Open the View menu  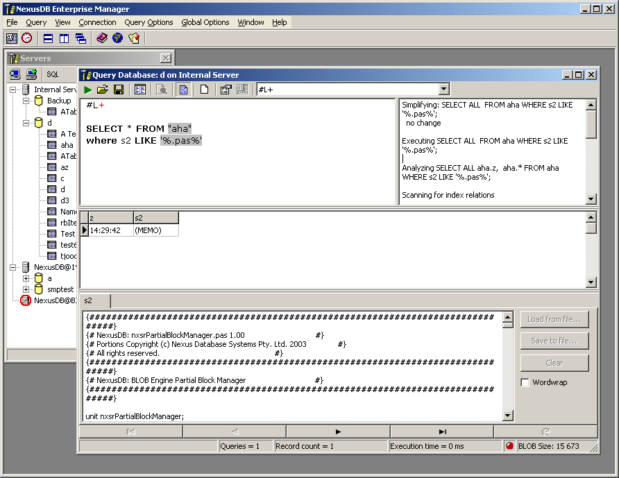(62, 22)
